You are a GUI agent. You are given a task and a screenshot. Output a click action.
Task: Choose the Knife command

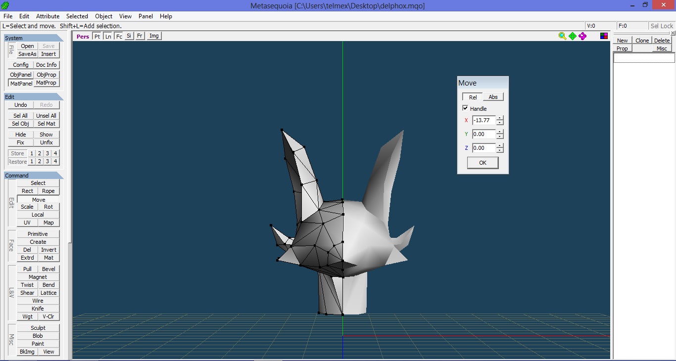(38, 309)
